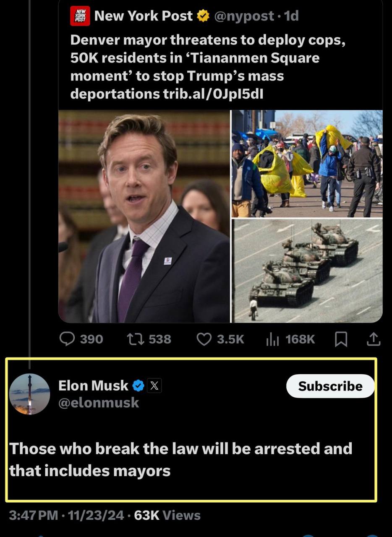Open the trib.al article link
The image size is (392, 537).
point(213,94)
